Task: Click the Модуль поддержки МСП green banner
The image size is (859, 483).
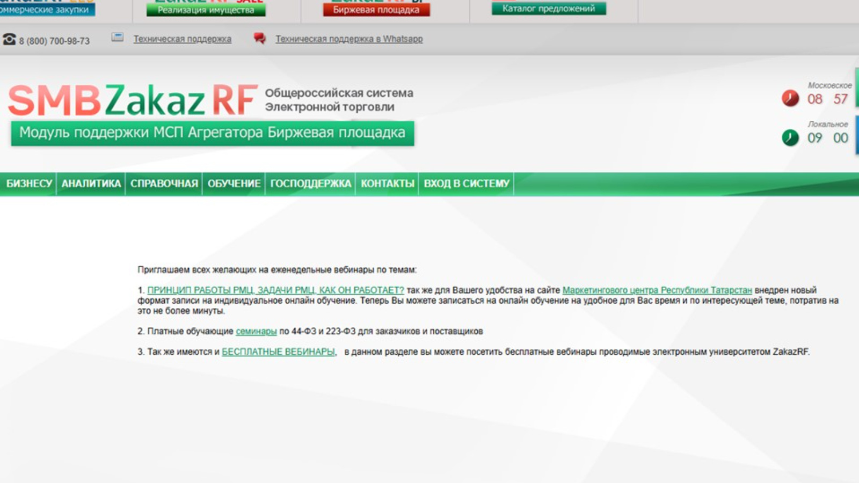Action: [212, 133]
